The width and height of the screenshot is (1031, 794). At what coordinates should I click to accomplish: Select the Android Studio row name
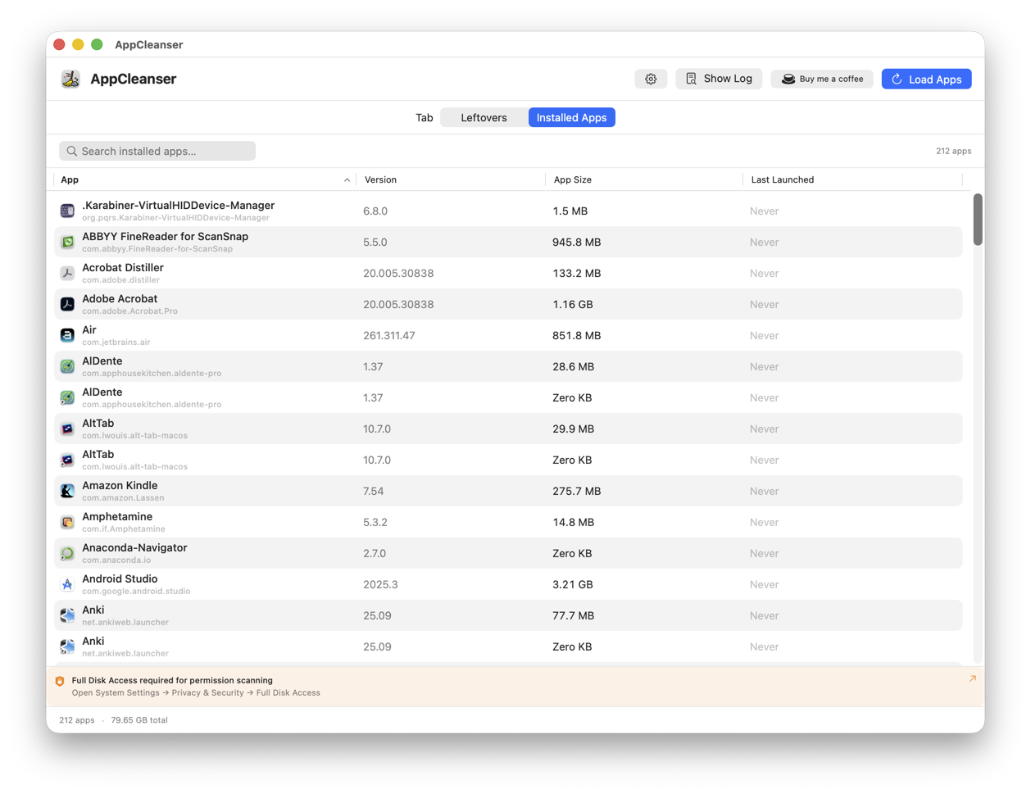pos(120,579)
